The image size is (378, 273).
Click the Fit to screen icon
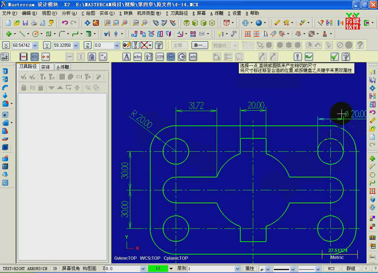pos(87,23)
